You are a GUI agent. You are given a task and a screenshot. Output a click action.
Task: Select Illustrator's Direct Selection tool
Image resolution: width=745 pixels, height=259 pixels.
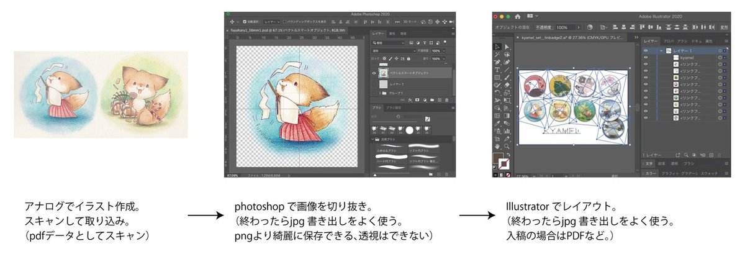tap(507, 47)
